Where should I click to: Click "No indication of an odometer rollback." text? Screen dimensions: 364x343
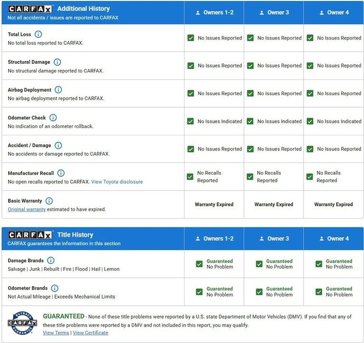point(50,126)
